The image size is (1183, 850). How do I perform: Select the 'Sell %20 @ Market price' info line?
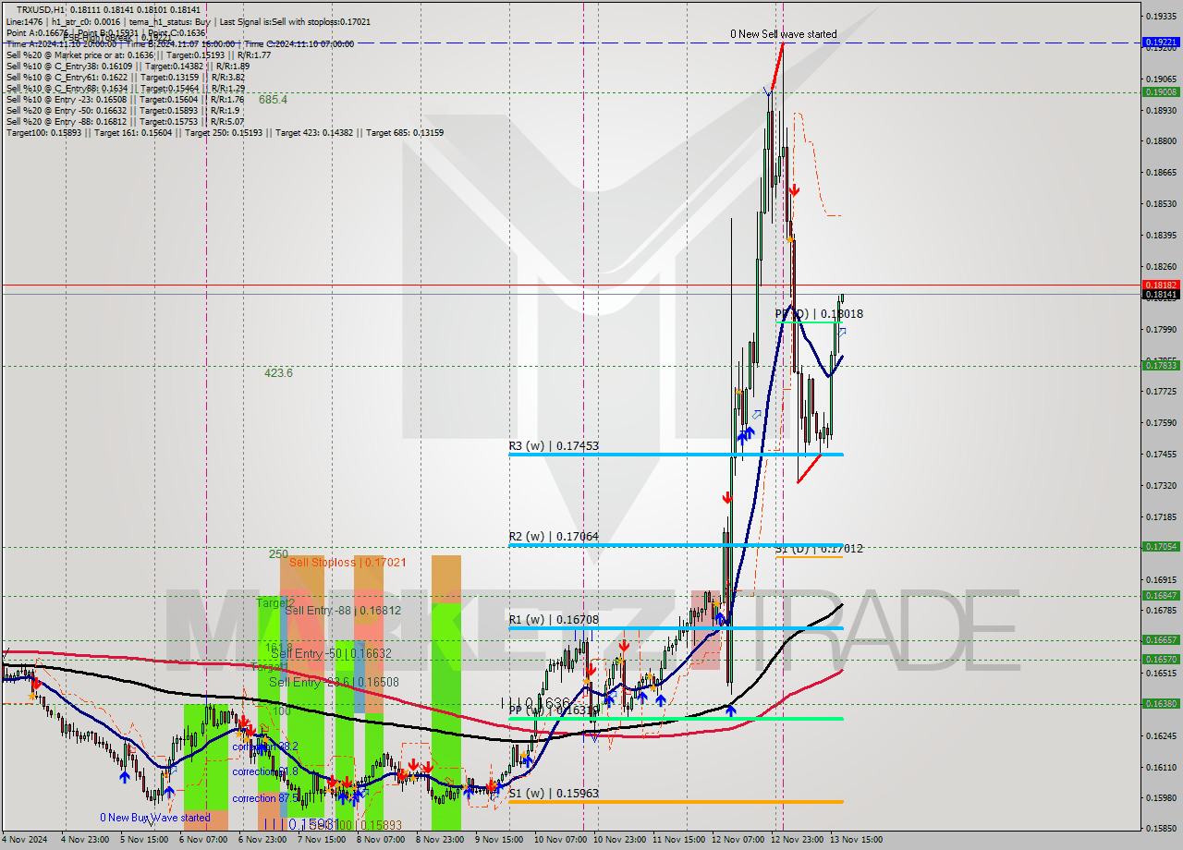(x=139, y=55)
